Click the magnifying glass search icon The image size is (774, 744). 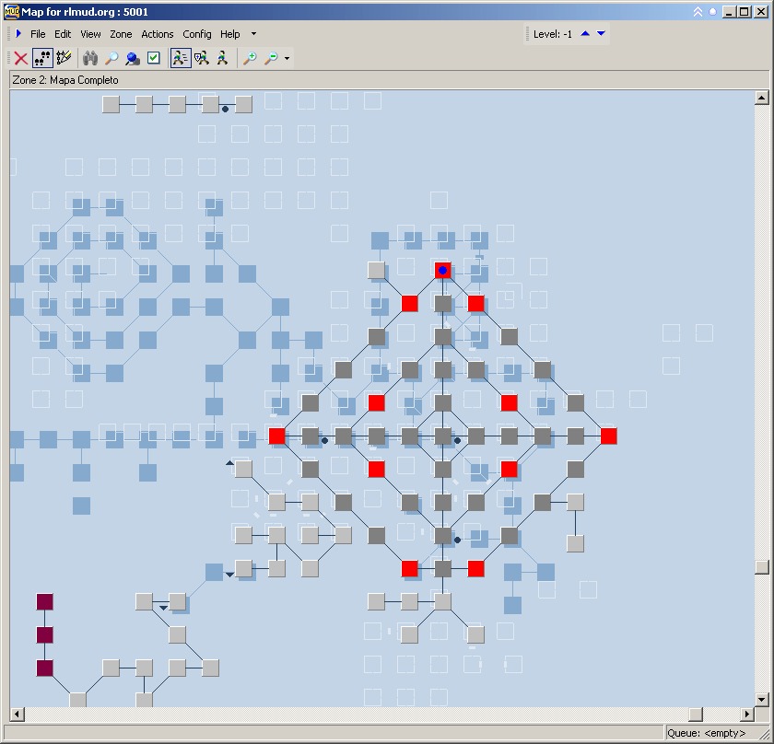pyautogui.click(x=111, y=58)
